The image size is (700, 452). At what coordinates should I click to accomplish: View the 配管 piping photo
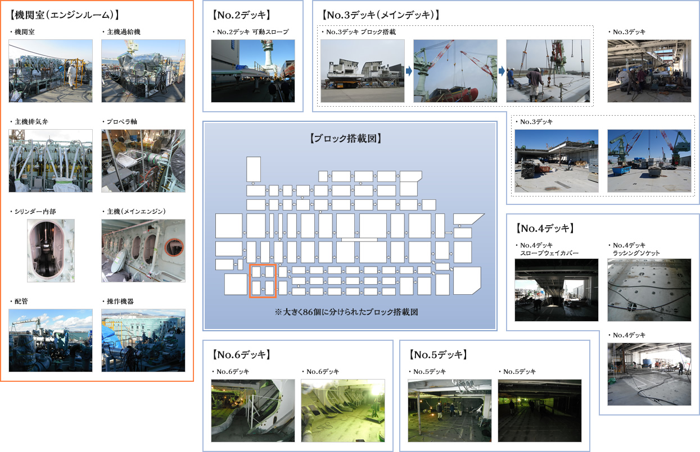51,340
